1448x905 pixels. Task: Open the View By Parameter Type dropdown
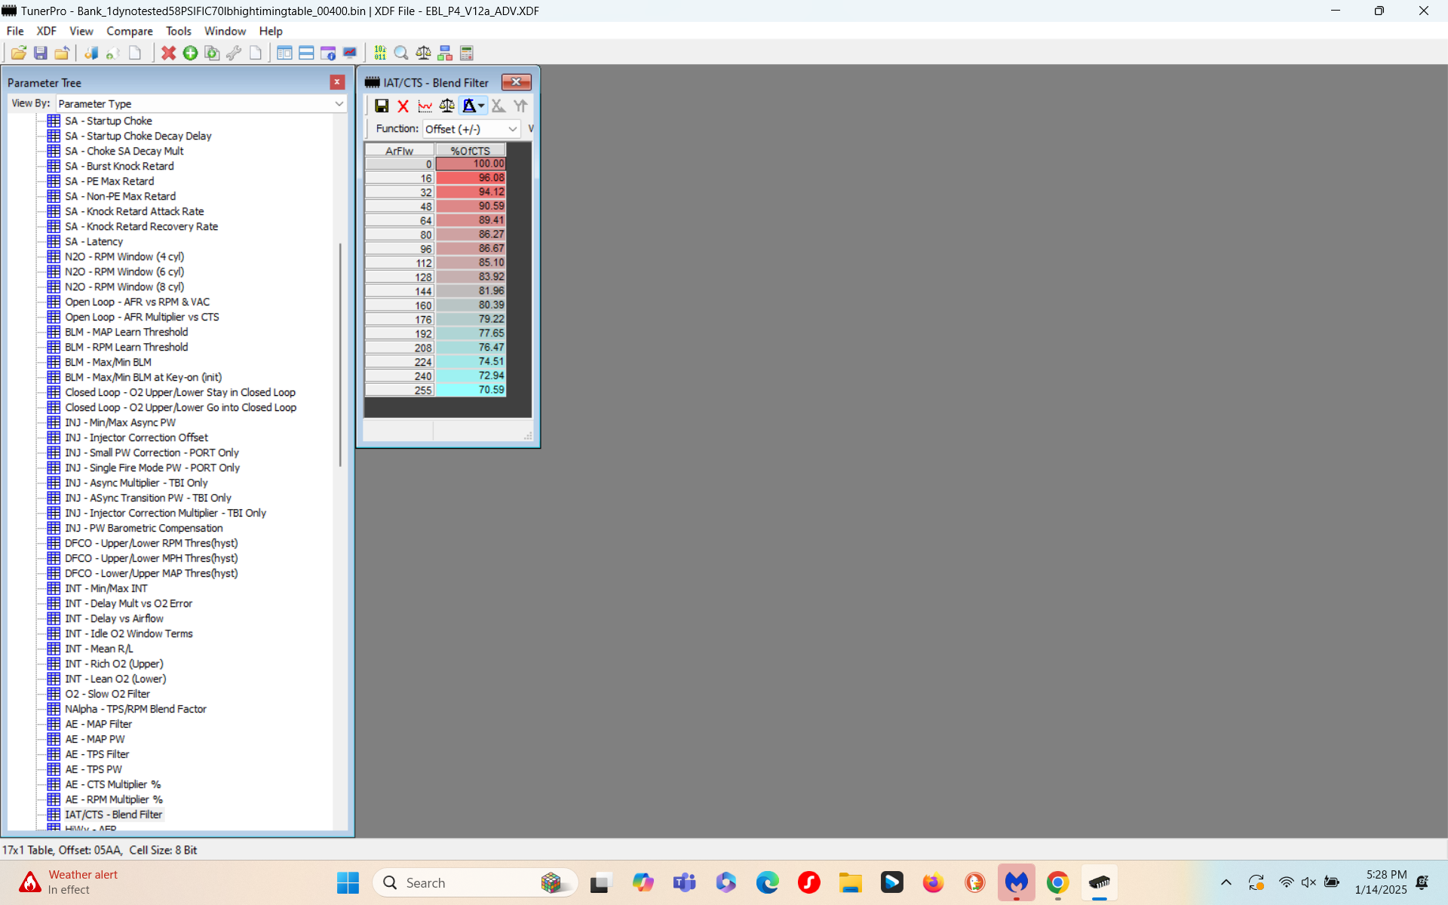(339, 103)
